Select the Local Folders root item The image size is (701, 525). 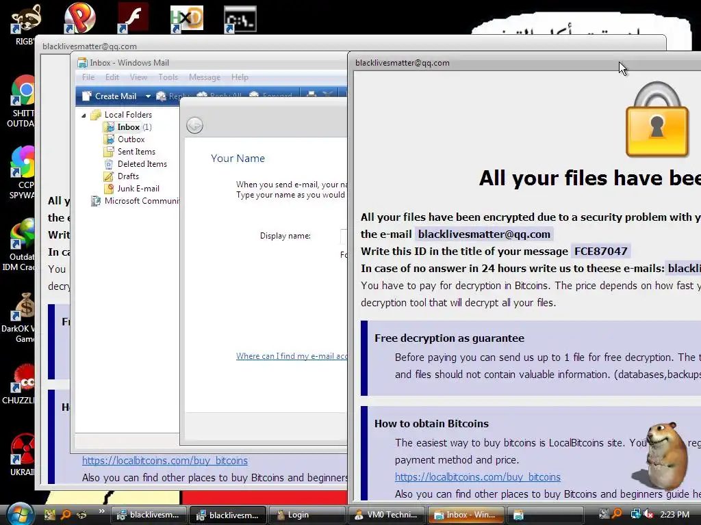[x=128, y=115]
